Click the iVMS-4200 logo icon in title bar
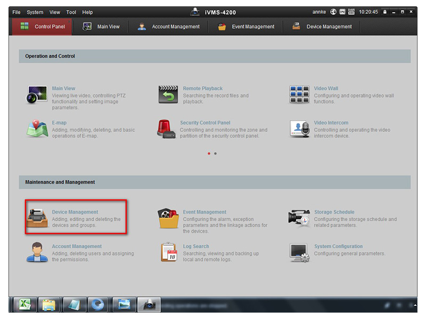 [195, 12]
